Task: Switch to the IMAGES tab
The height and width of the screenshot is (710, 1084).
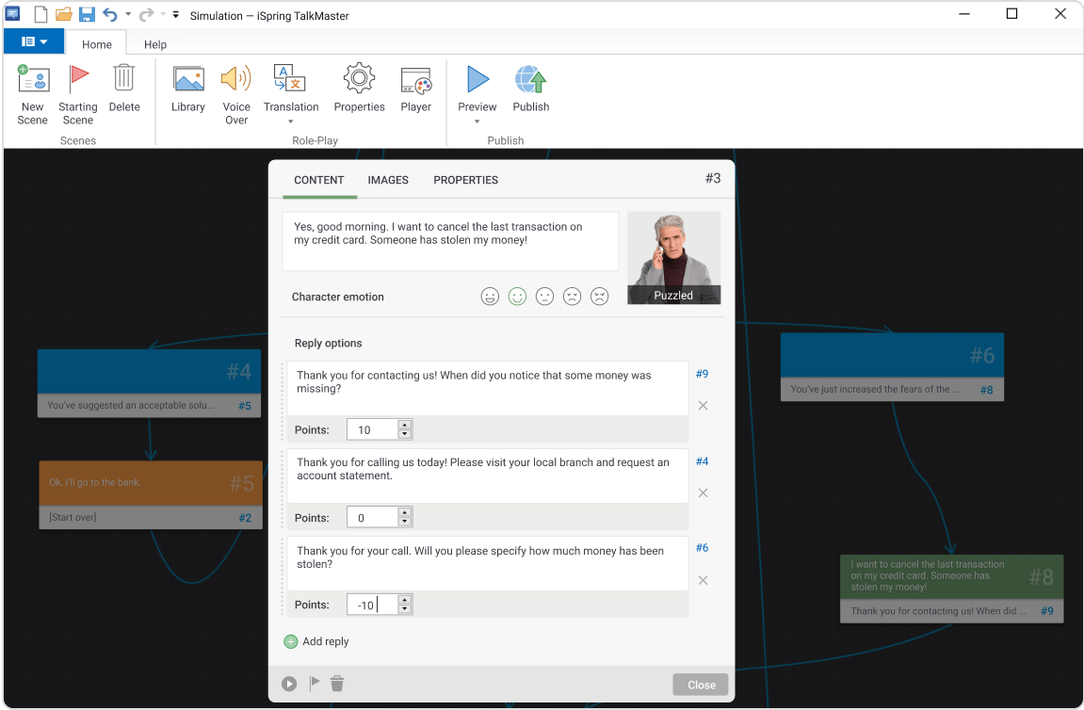Action: point(388,180)
